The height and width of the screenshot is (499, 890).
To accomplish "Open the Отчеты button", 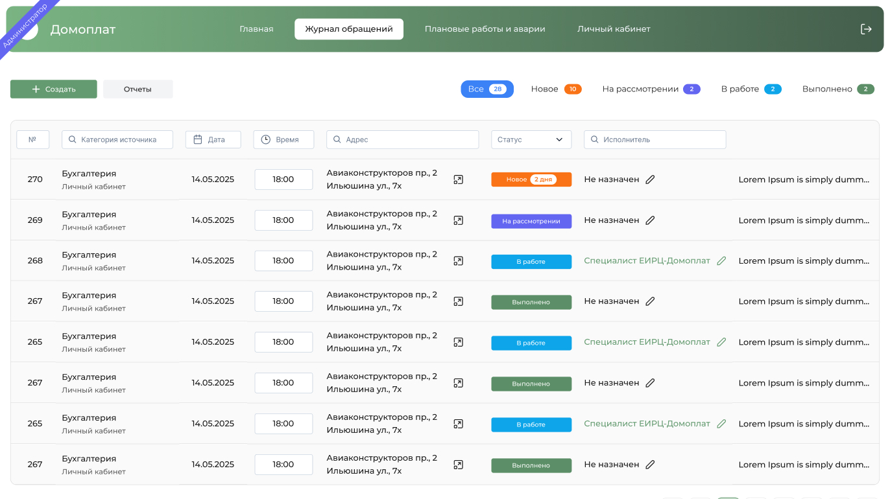I will 138,89.
